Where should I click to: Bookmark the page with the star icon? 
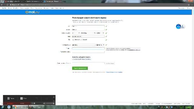pyautogui.click(x=189, y=5)
